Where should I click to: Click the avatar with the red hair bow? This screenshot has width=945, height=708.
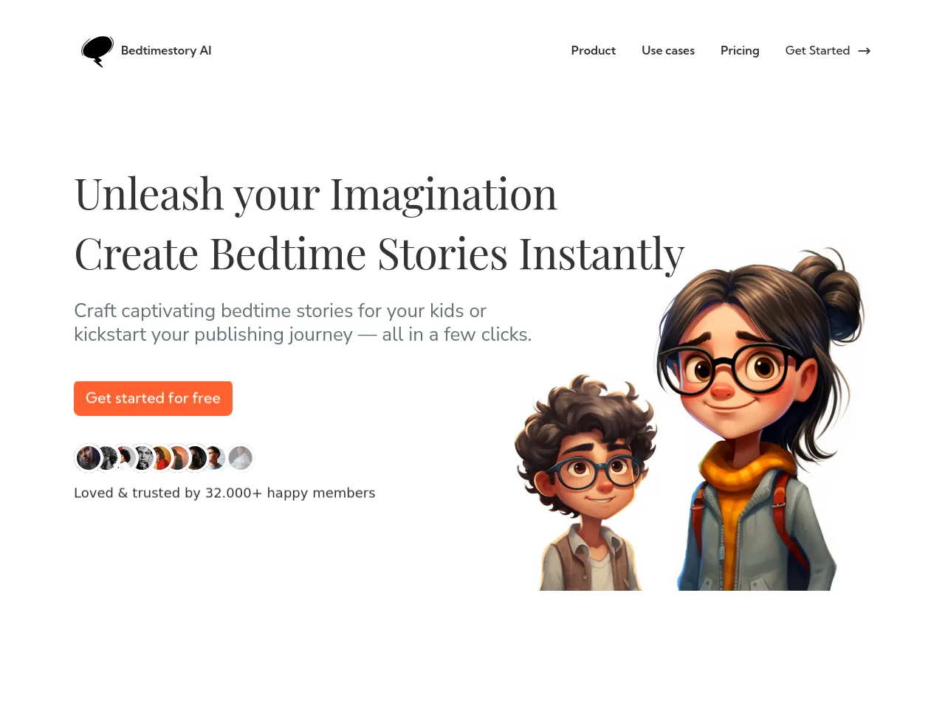coord(127,458)
